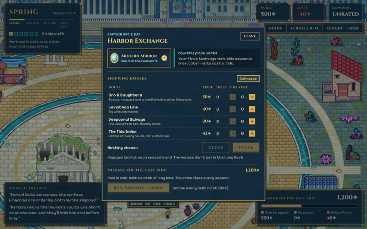
Task: Click the 40 price for Leviathan Line
Action: [x=206, y=109]
